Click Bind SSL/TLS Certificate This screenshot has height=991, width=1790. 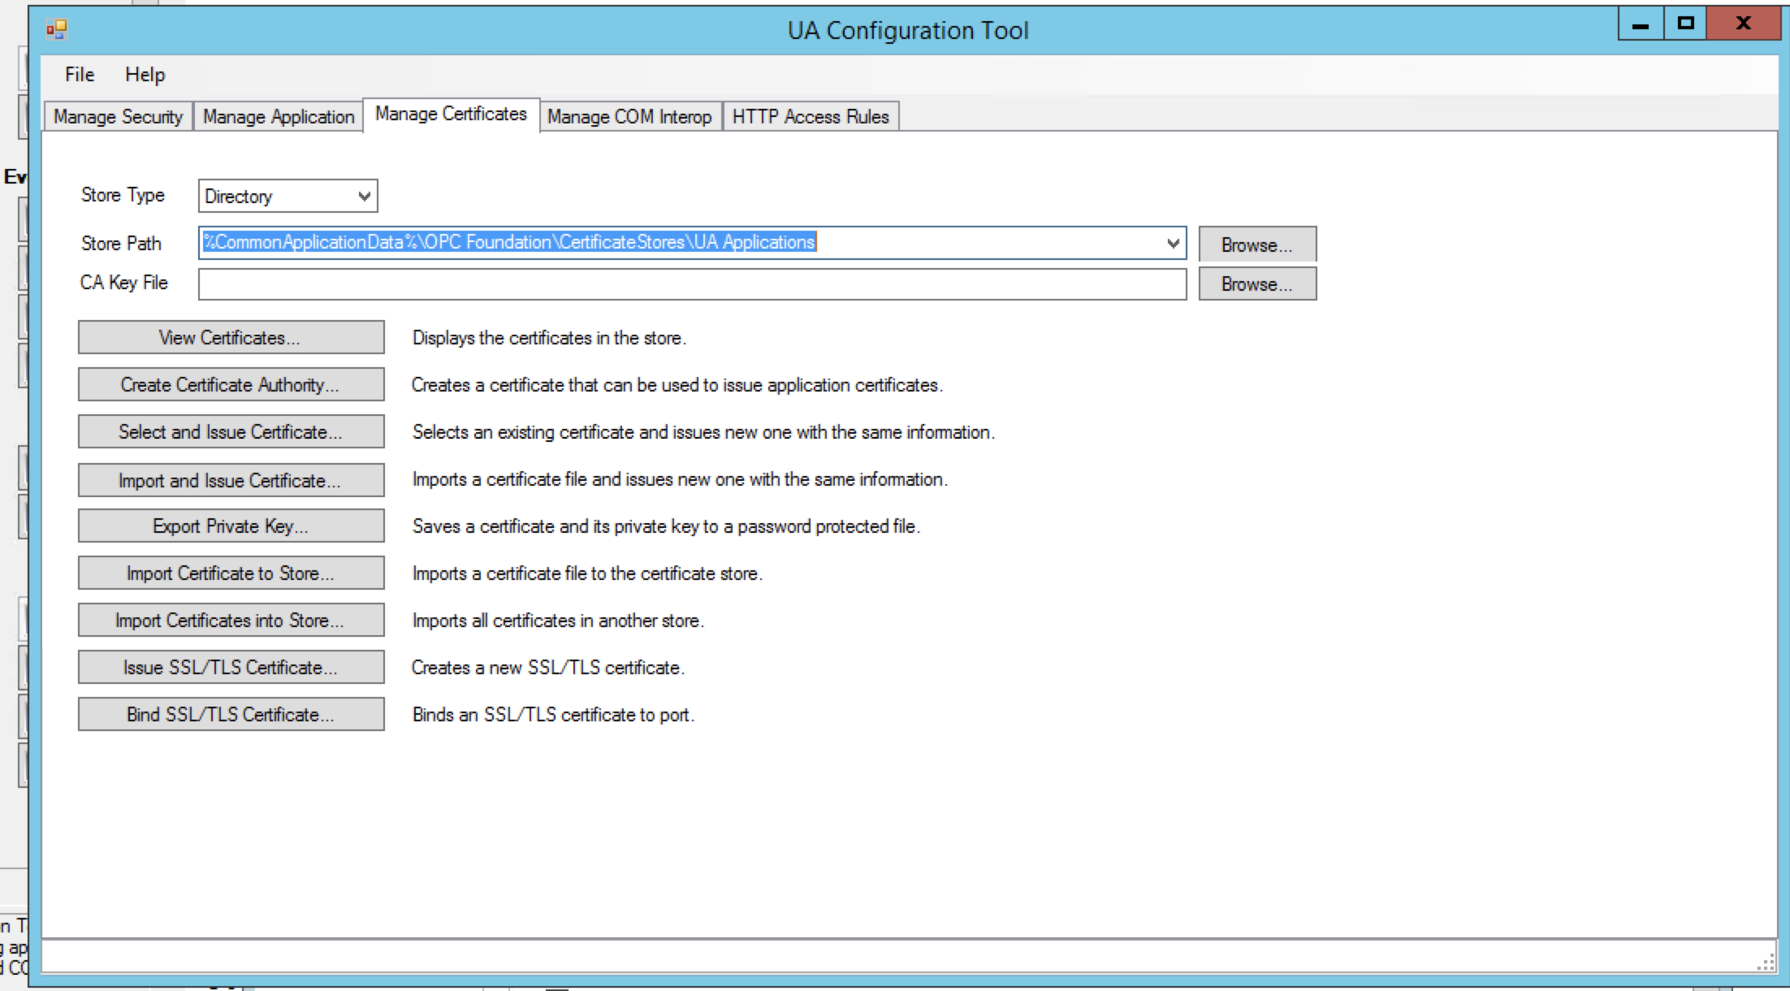click(x=231, y=714)
